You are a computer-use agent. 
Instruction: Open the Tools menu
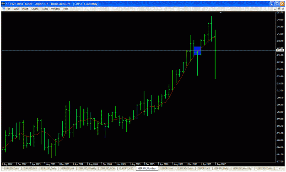coord(45,9)
